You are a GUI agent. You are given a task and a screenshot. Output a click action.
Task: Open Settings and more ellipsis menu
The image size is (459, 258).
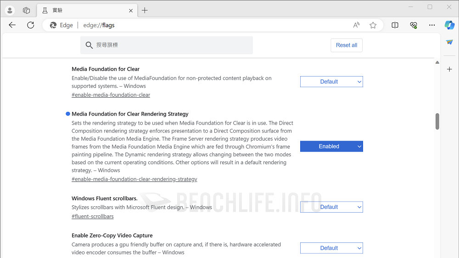click(x=432, y=25)
